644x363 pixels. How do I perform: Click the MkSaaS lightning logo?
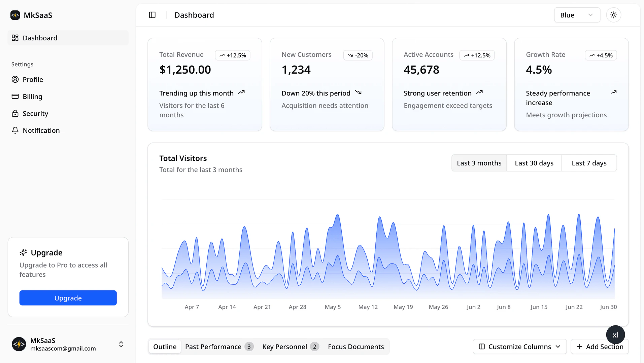coord(15,15)
